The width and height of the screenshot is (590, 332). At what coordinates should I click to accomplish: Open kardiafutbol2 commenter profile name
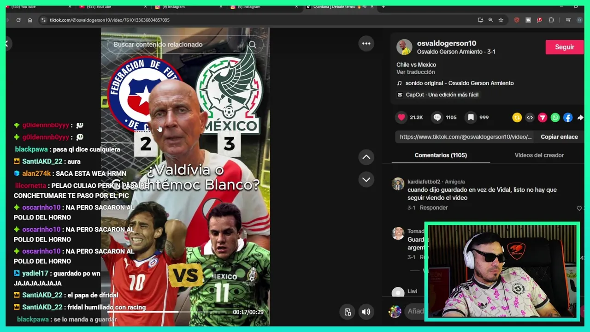[x=424, y=182]
